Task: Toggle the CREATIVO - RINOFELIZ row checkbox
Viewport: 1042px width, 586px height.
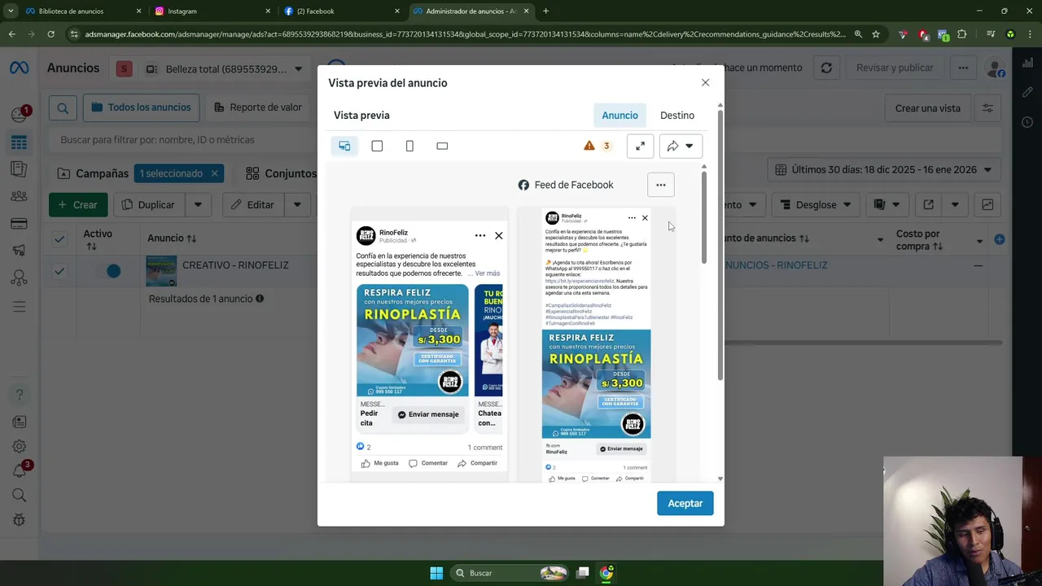Action: [x=59, y=271]
